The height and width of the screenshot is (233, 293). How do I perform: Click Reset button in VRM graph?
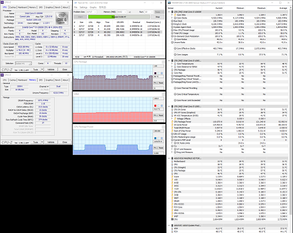161,115
